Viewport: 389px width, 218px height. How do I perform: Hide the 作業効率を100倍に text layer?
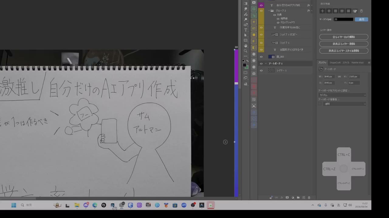click(x=261, y=28)
